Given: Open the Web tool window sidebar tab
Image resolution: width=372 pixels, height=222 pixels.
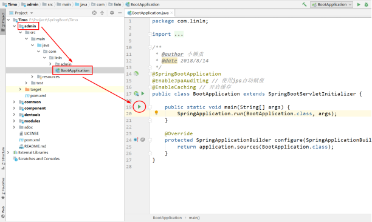Looking at the screenshot, I should 3,212.
